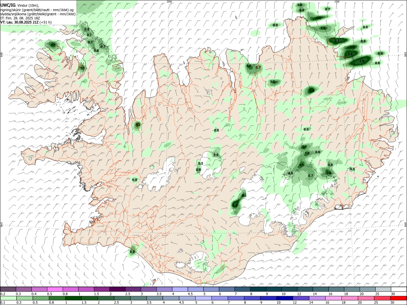Click the 25 label in upper legend row
The height and width of the screenshot is (305, 407).
click(x=377, y=294)
